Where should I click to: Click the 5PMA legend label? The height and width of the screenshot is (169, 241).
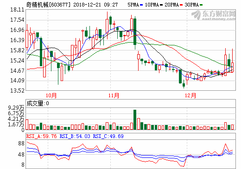pos(133,5)
